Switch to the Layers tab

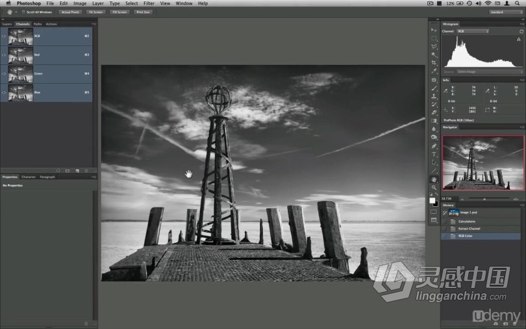(7, 24)
